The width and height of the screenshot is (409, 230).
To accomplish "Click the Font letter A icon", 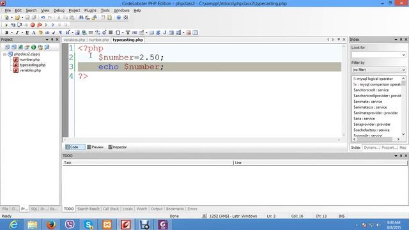I will (x=34, y=33).
